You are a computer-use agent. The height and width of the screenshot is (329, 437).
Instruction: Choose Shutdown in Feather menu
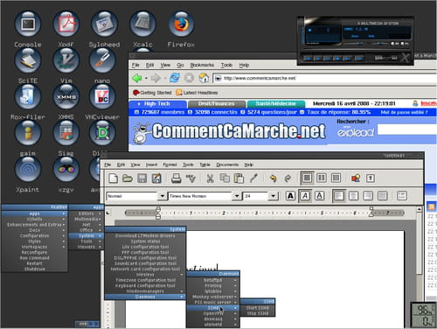point(34,269)
